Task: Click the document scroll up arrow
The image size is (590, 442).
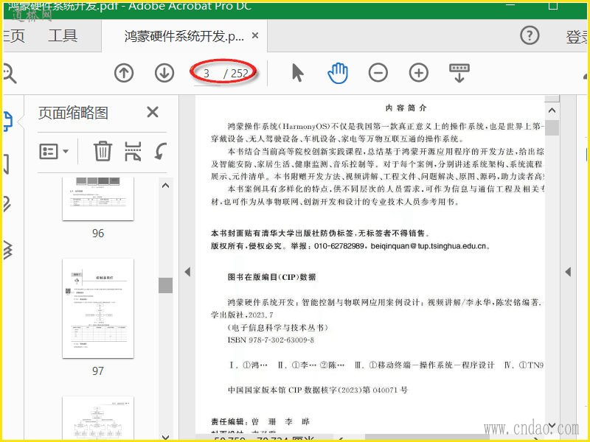Action: pyautogui.click(x=552, y=110)
